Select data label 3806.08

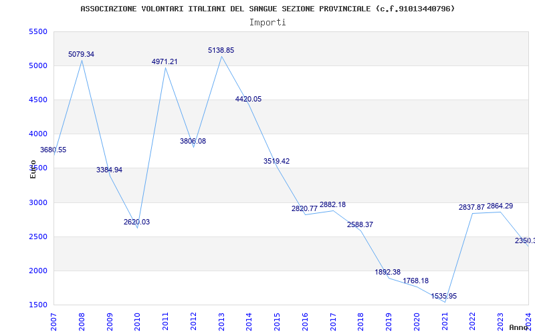coord(193,141)
